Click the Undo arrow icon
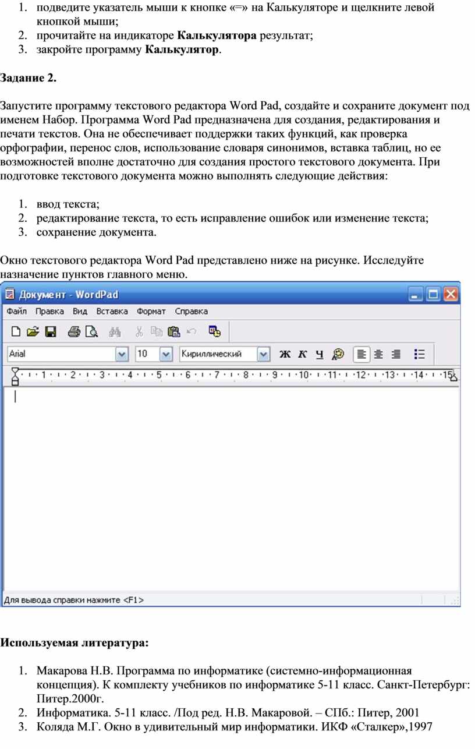Screen dimensions: 475x749 point(192,331)
